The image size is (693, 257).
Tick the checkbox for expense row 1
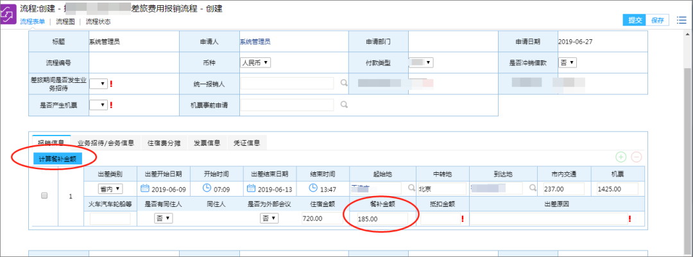[x=44, y=196]
